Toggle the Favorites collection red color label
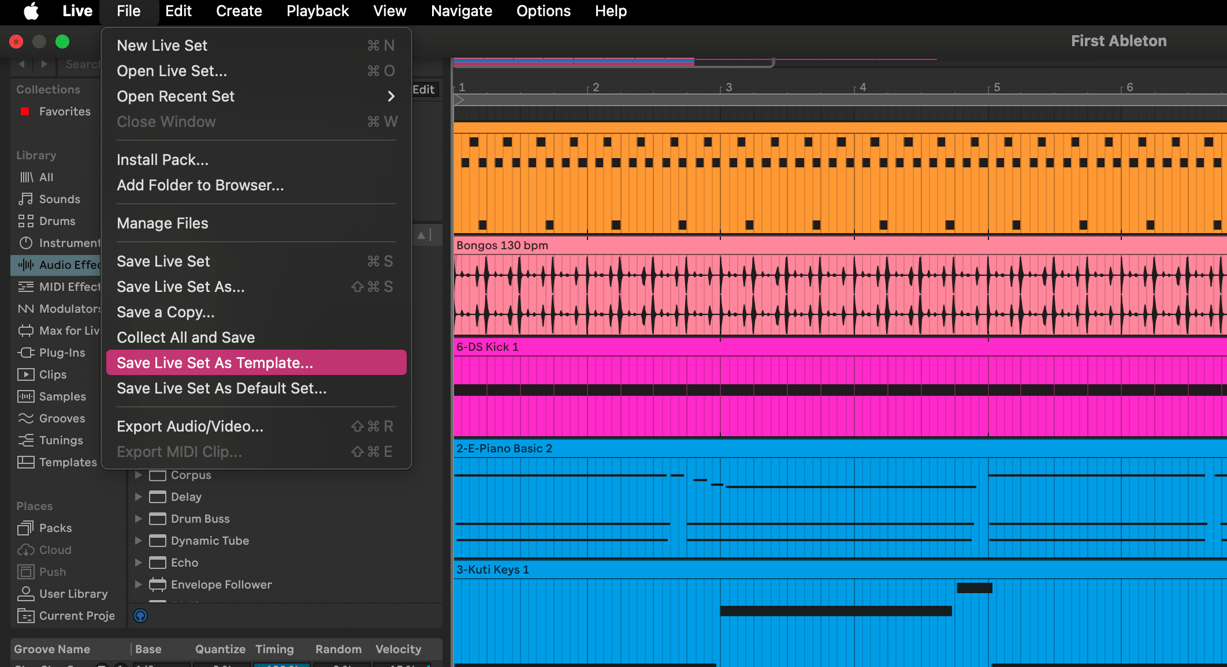Screen dimensions: 1227x667 (25, 111)
